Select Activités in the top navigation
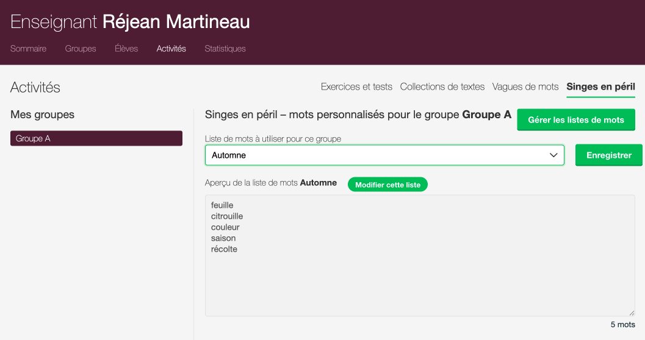 click(x=171, y=49)
